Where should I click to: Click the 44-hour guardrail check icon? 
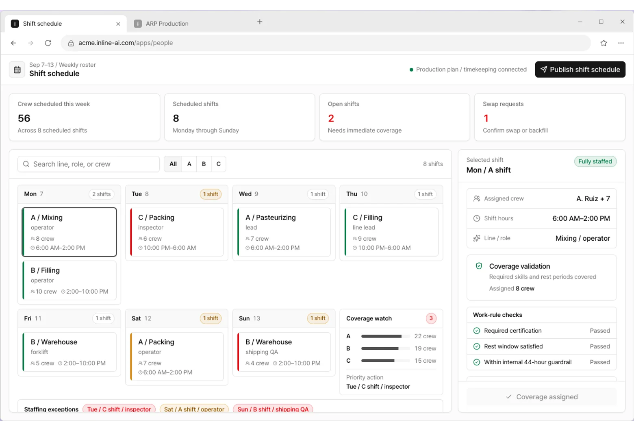tap(477, 362)
